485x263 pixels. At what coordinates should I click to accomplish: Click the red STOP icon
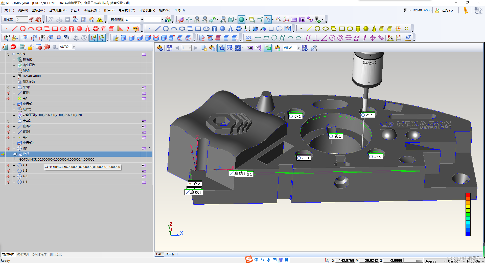tap(13, 47)
